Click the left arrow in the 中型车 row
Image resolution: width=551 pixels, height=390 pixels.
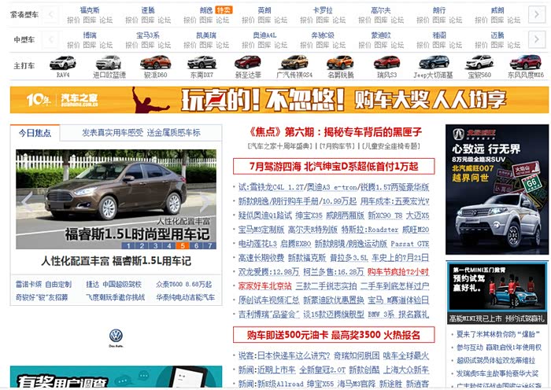point(51,39)
